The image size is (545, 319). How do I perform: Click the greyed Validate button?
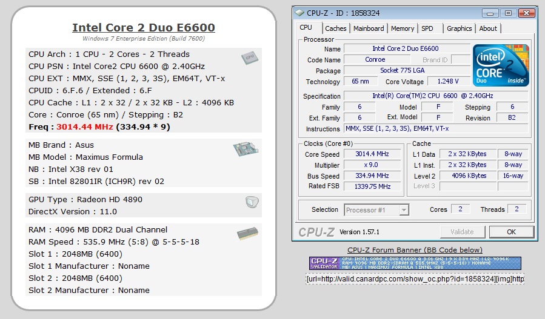click(463, 232)
